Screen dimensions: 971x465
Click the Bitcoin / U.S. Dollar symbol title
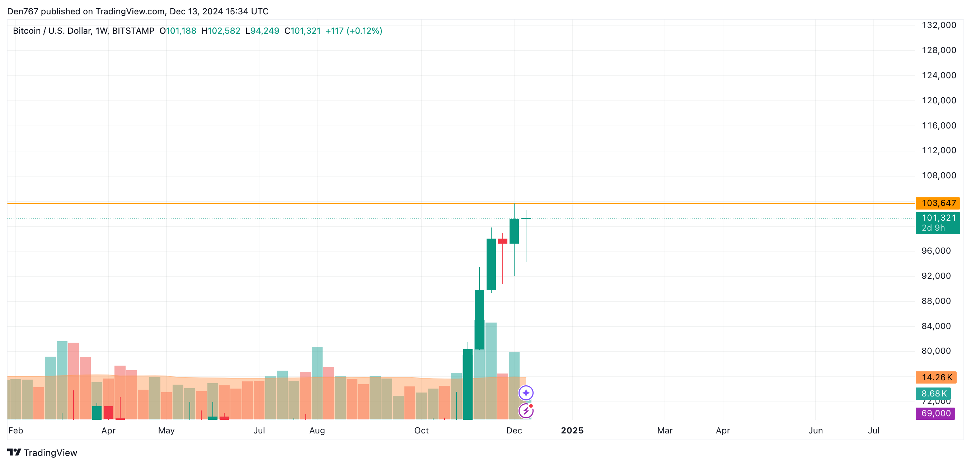(83, 31)
